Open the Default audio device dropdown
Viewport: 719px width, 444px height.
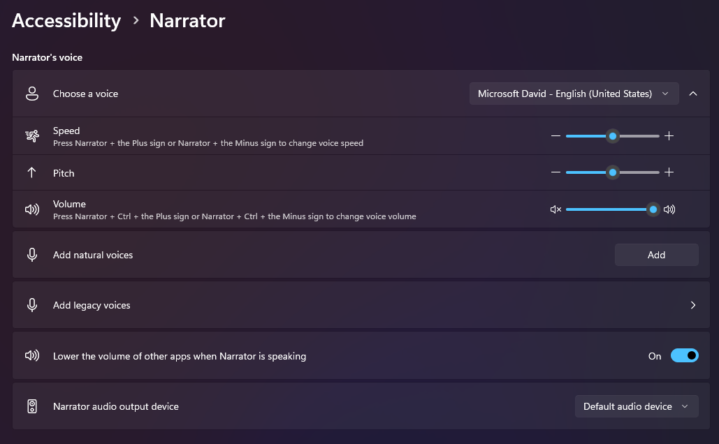point(636,406)
